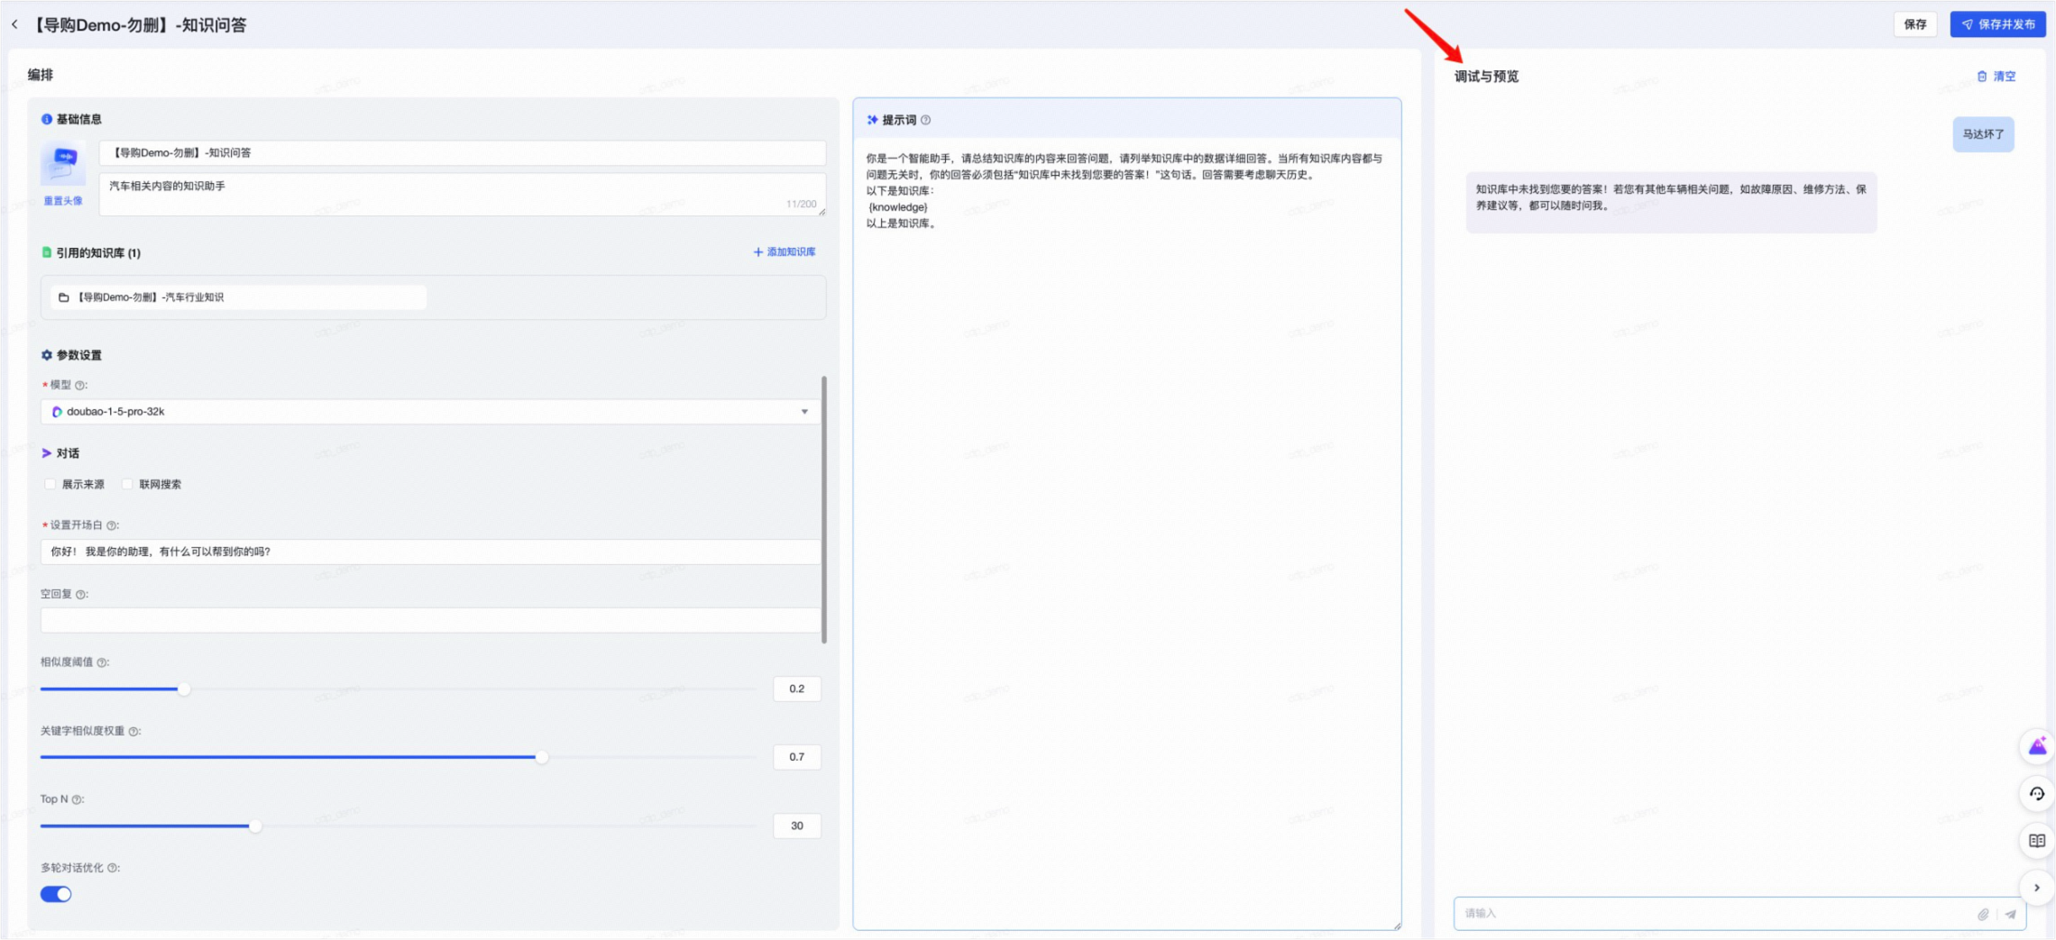Click the help icon next to 空回复

click(81, 595)
